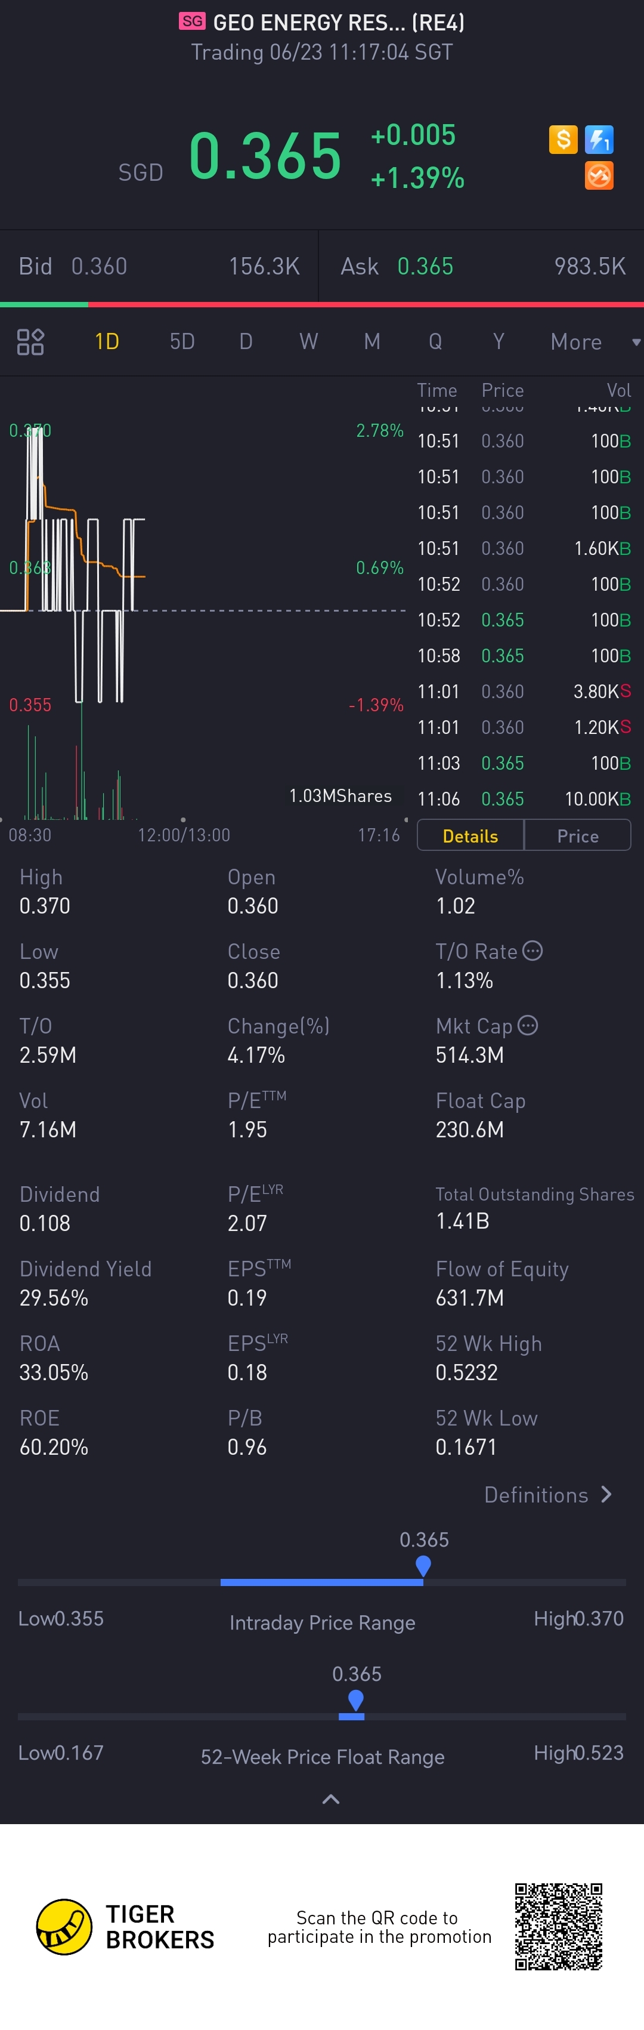
Task: Select the 1D chart period
Action: tap(106, 341)
